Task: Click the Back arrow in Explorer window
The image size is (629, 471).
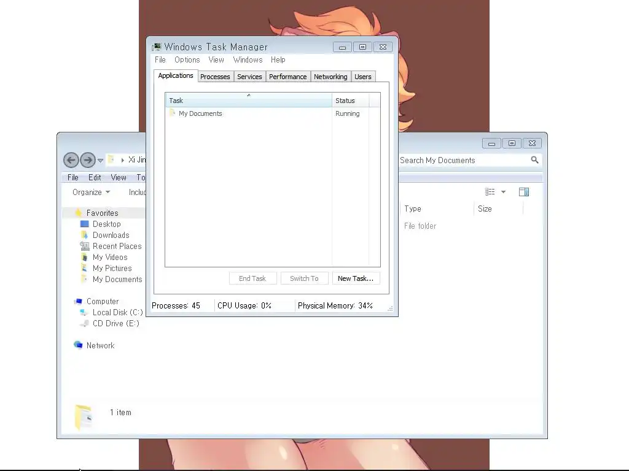Action: tap(71, 160)
